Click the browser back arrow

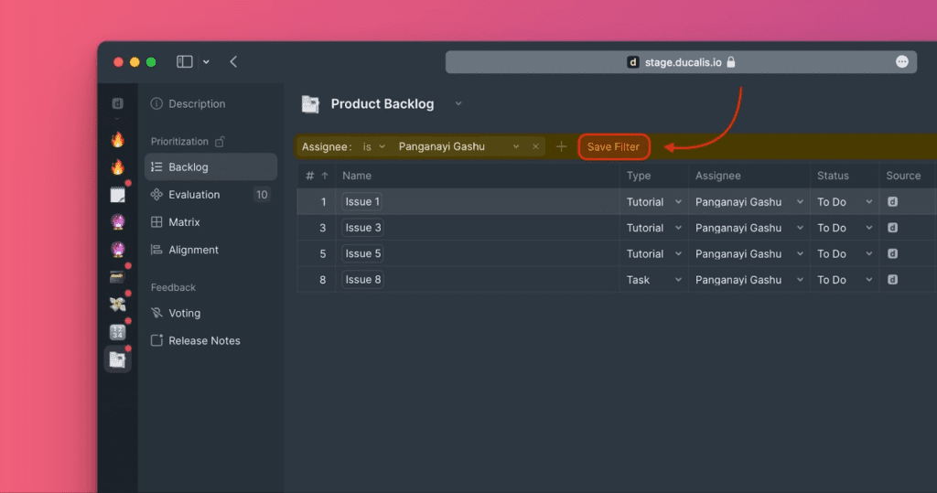[233, 61]
